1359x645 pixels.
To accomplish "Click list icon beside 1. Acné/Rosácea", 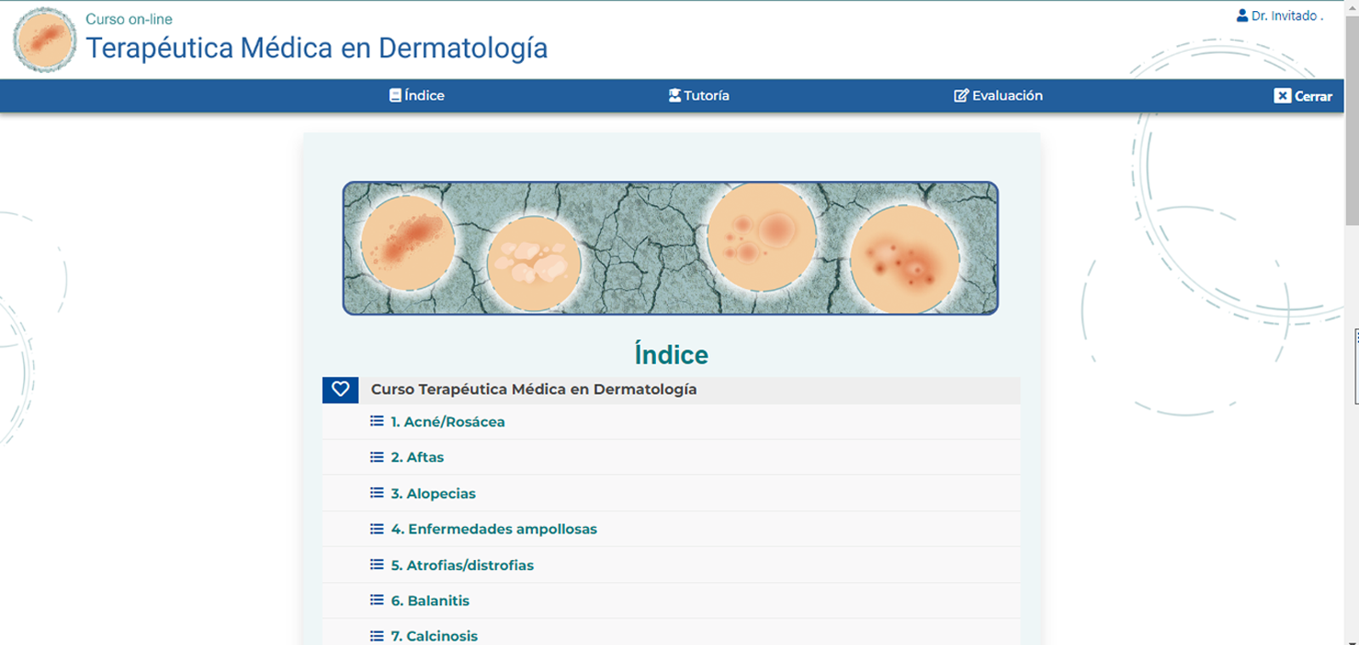I will pos(377,421).
